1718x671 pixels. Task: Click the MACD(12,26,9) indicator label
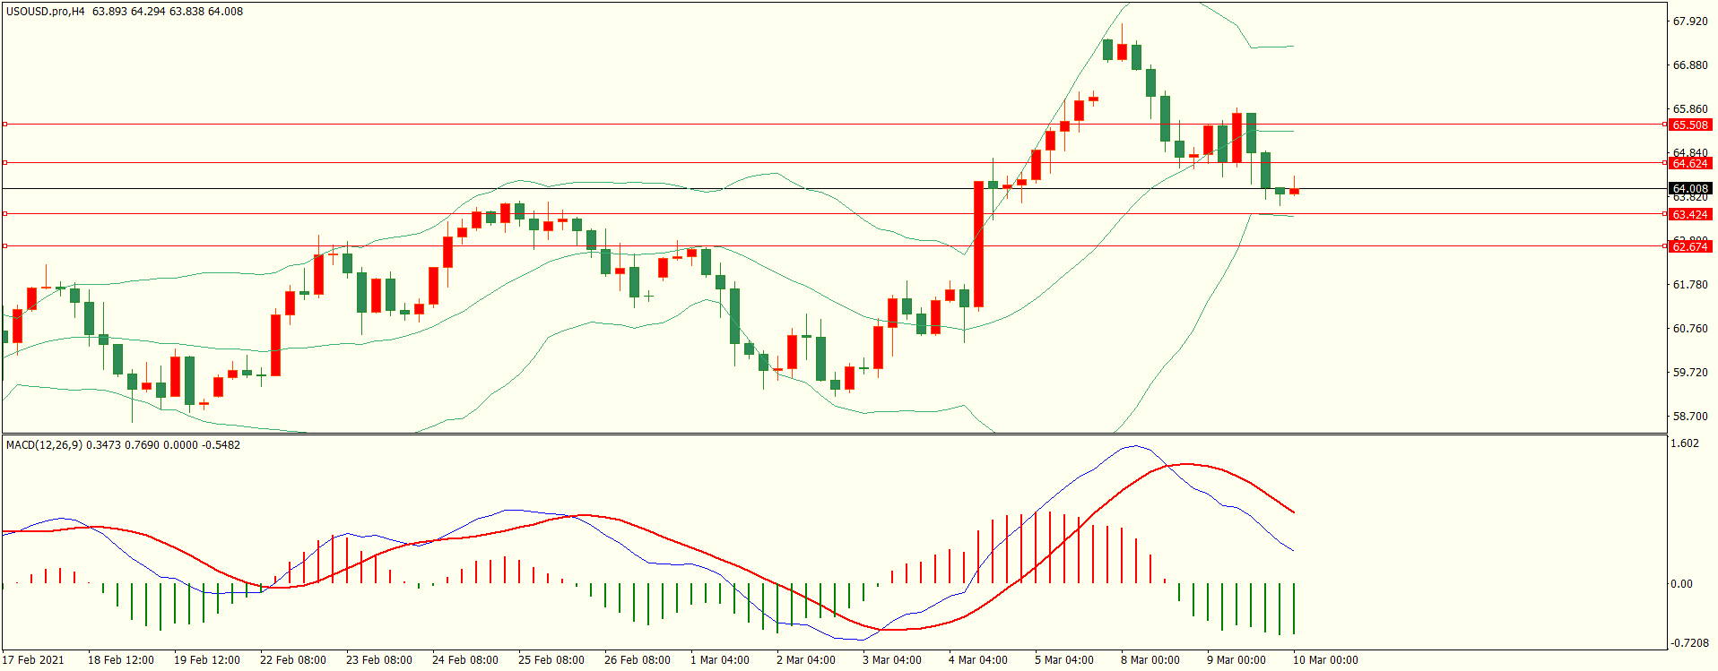pos(45,445)
